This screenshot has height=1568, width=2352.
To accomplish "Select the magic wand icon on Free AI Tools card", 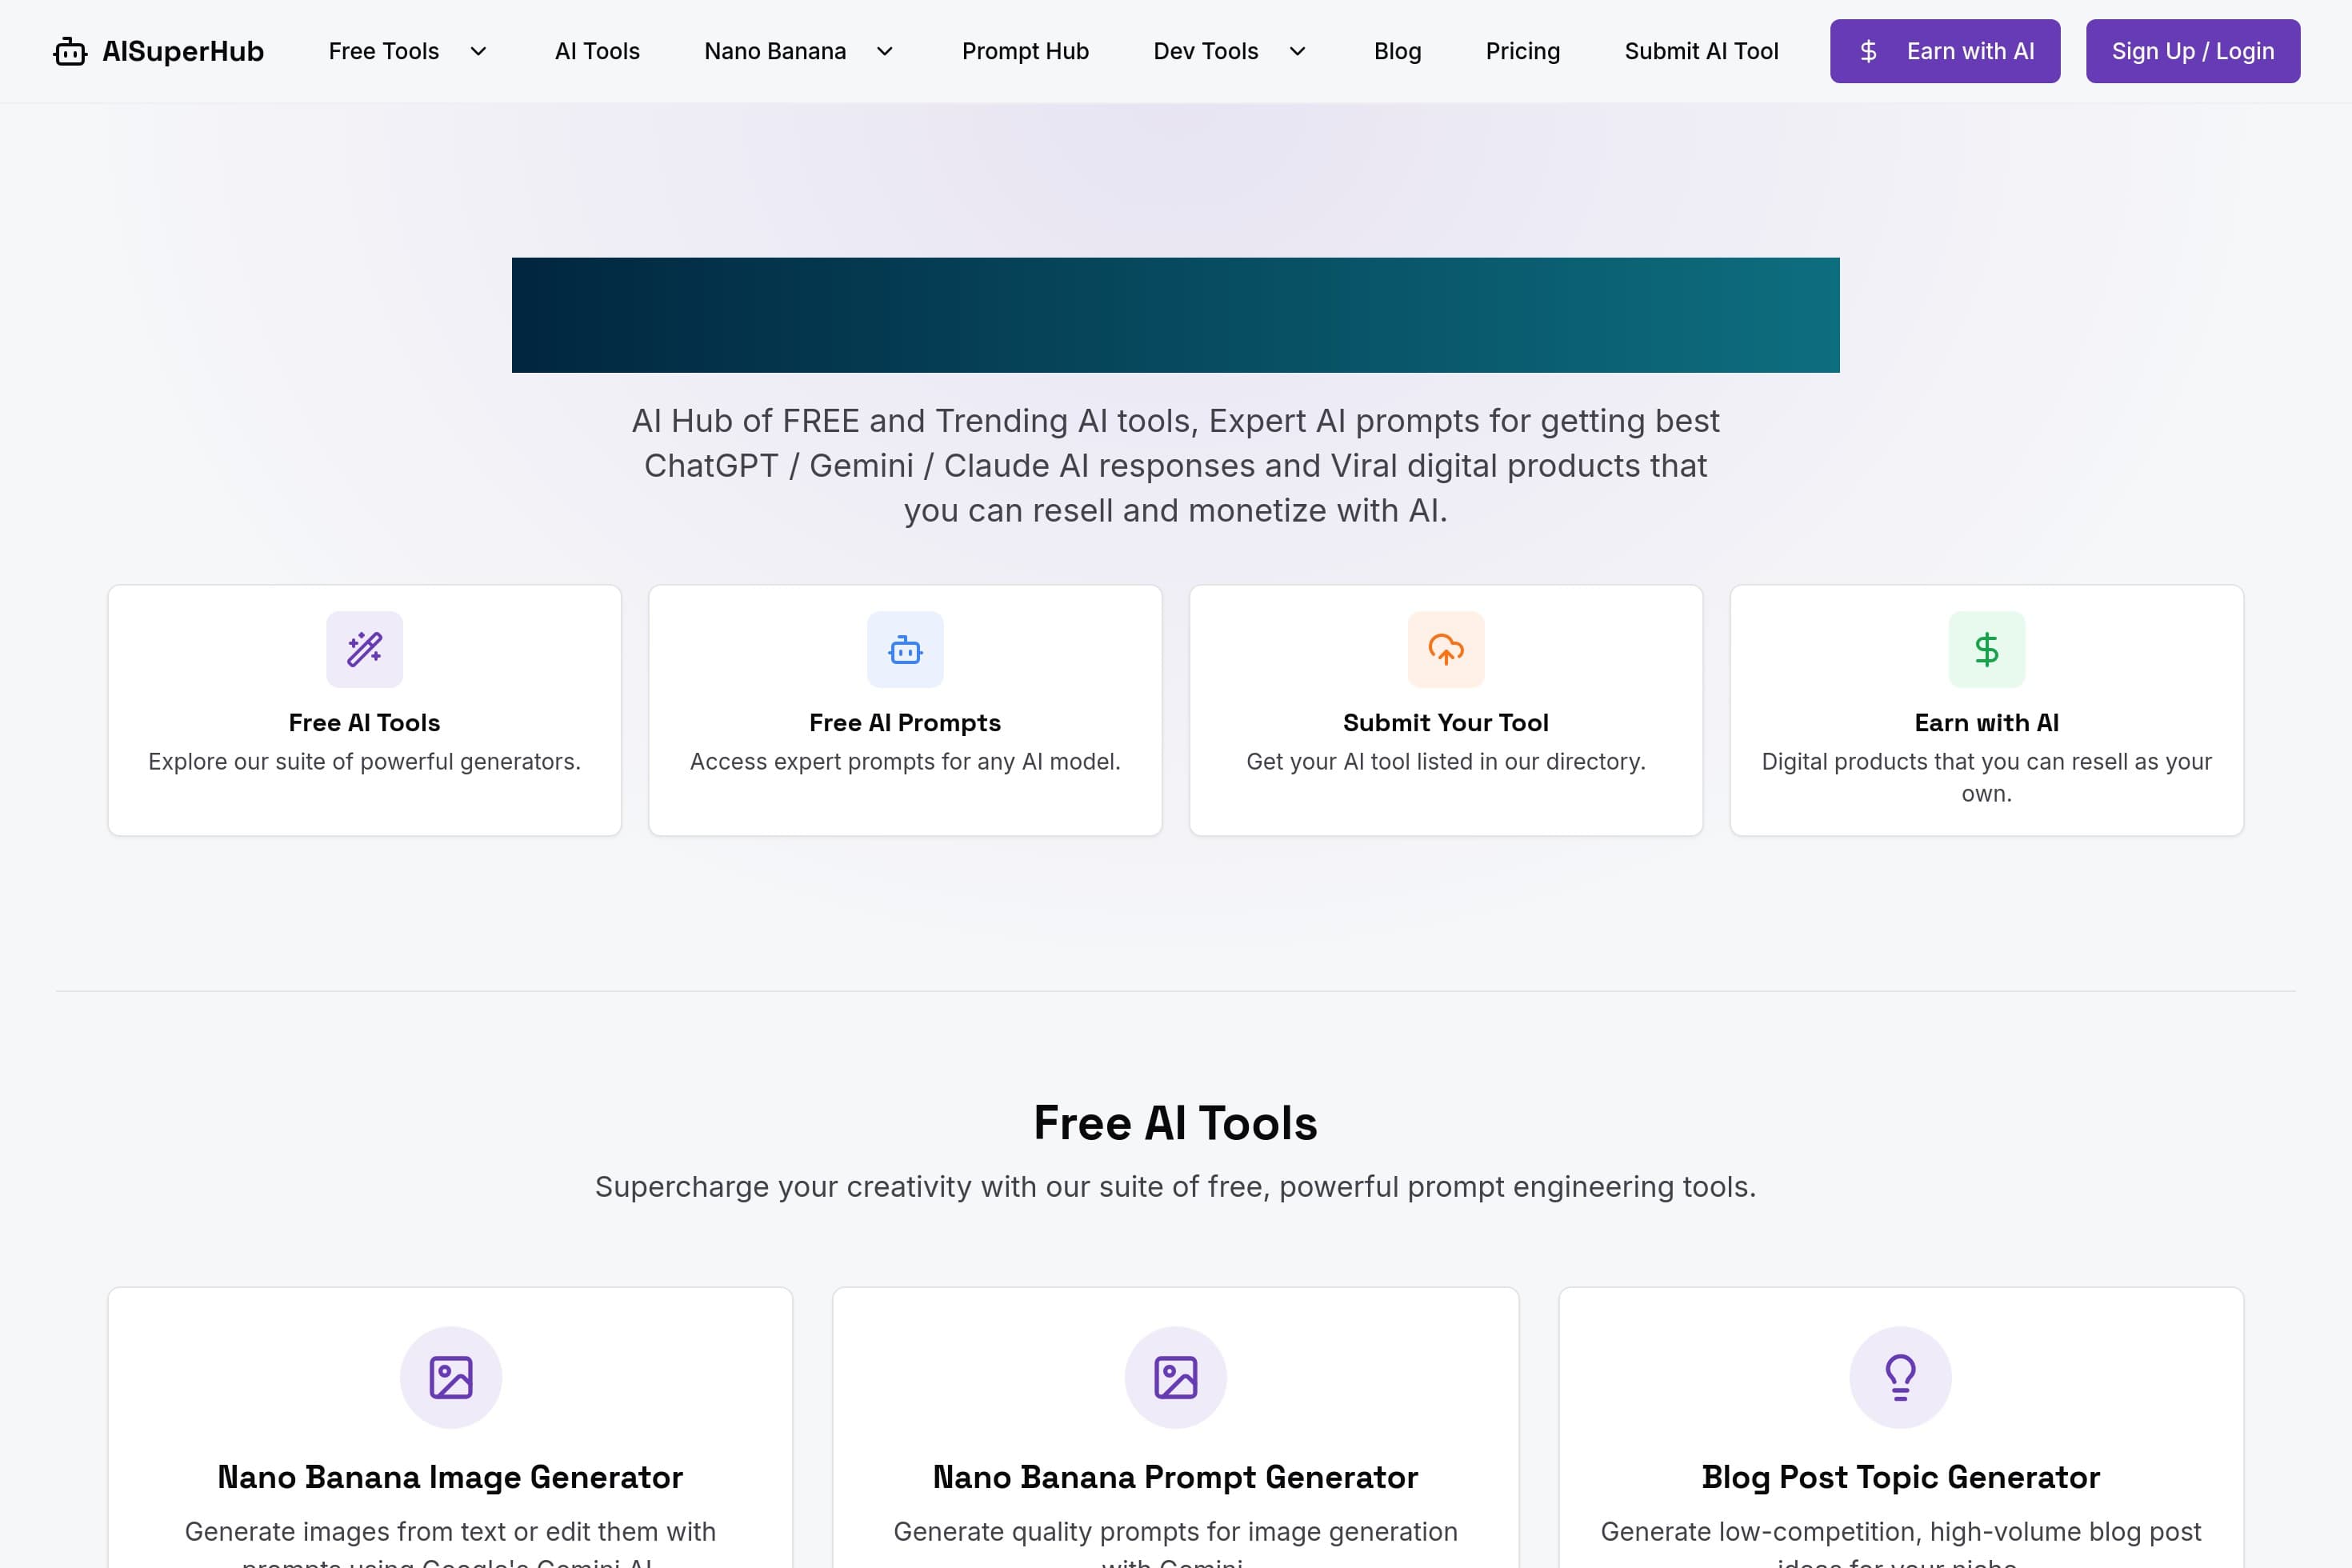I will (x=364, y=649).
